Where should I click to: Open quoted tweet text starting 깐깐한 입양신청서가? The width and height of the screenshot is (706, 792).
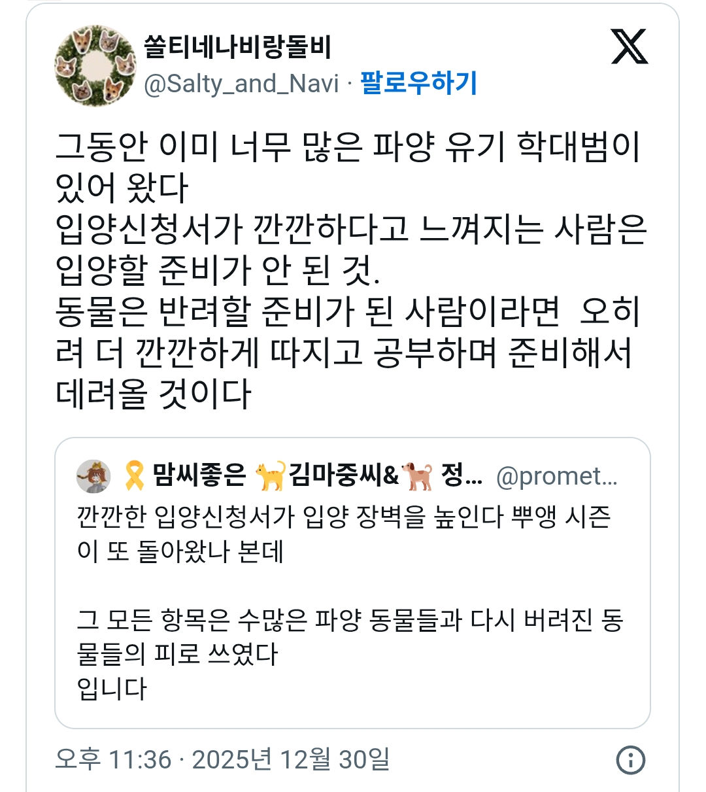pyautogui.click(x=344, y=517)
